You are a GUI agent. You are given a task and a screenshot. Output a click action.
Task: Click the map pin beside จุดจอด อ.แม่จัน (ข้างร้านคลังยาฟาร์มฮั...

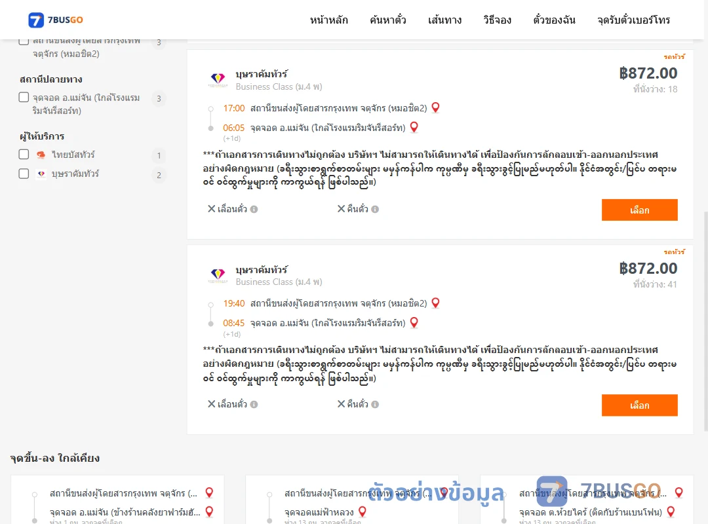pyautogui.click(x=210, y=512)
